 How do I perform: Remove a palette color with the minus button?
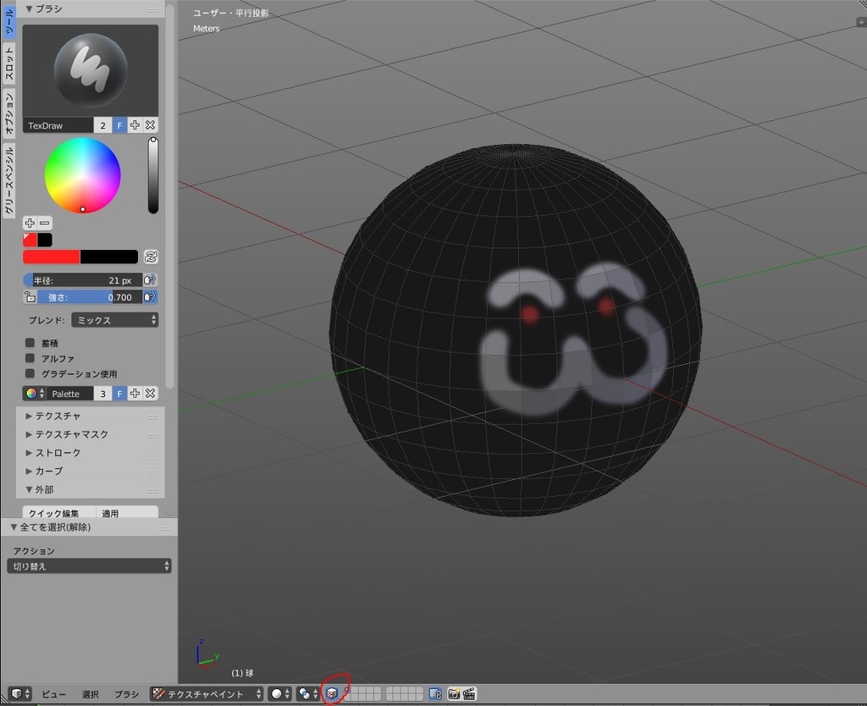coord(45,223)
